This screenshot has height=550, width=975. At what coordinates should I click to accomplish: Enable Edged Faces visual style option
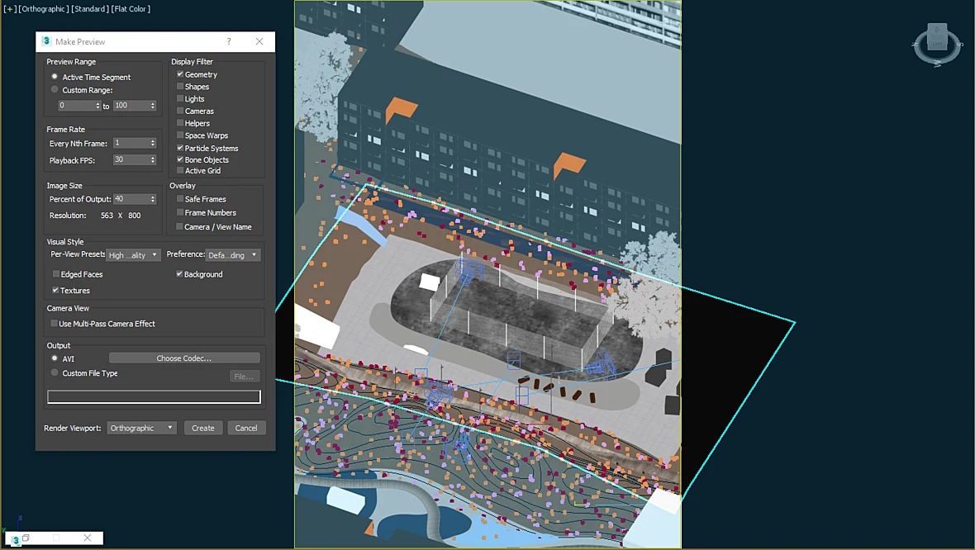pos(56,274)
